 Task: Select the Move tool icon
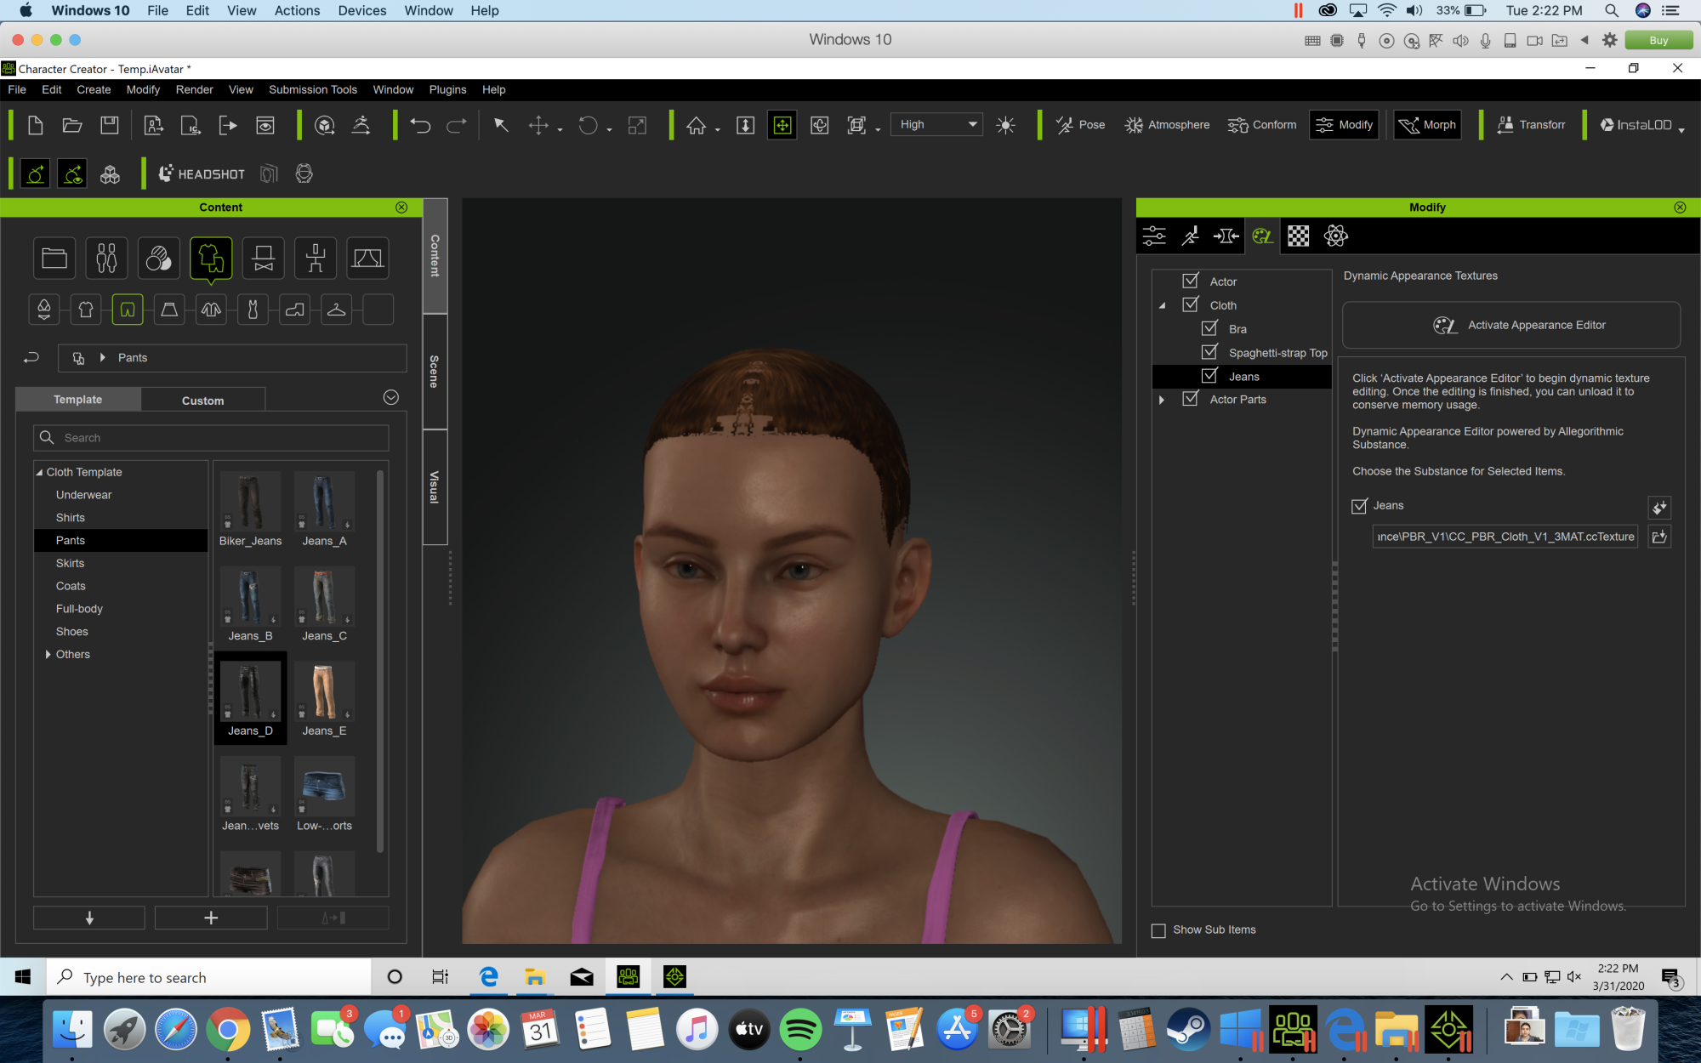[538, 125]
